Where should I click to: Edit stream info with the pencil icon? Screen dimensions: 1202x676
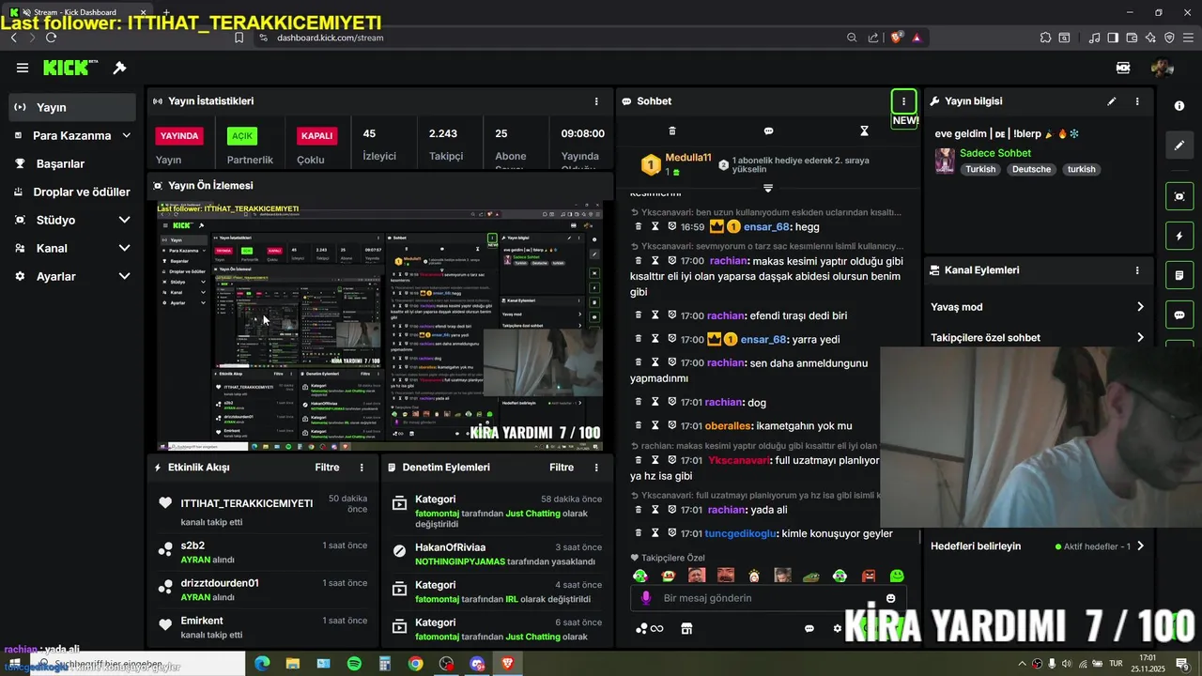tap(1112, 100)
